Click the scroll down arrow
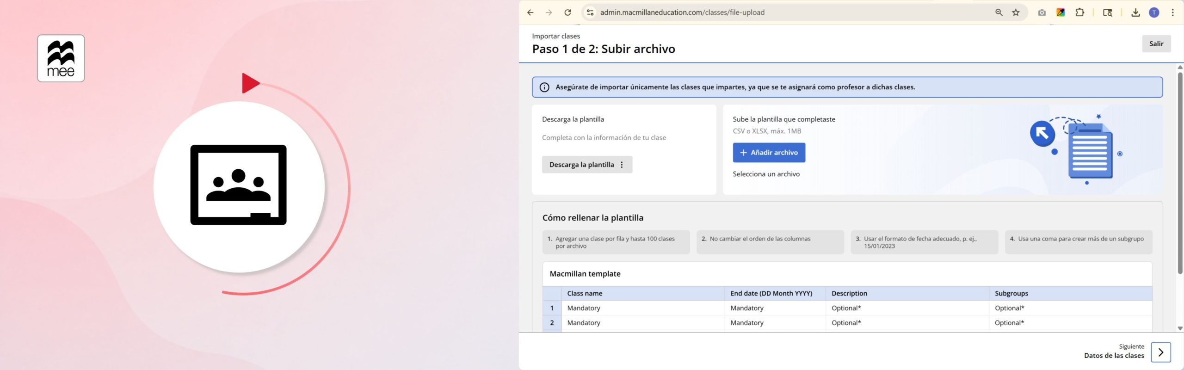The height and width of the screenshot is (370, 1184). pos(1180,328)
